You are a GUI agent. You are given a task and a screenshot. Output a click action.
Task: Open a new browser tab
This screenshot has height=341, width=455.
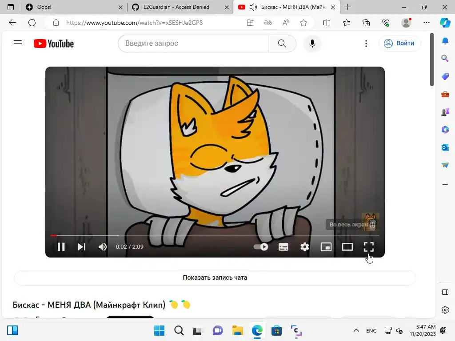[x=347, y=7]
